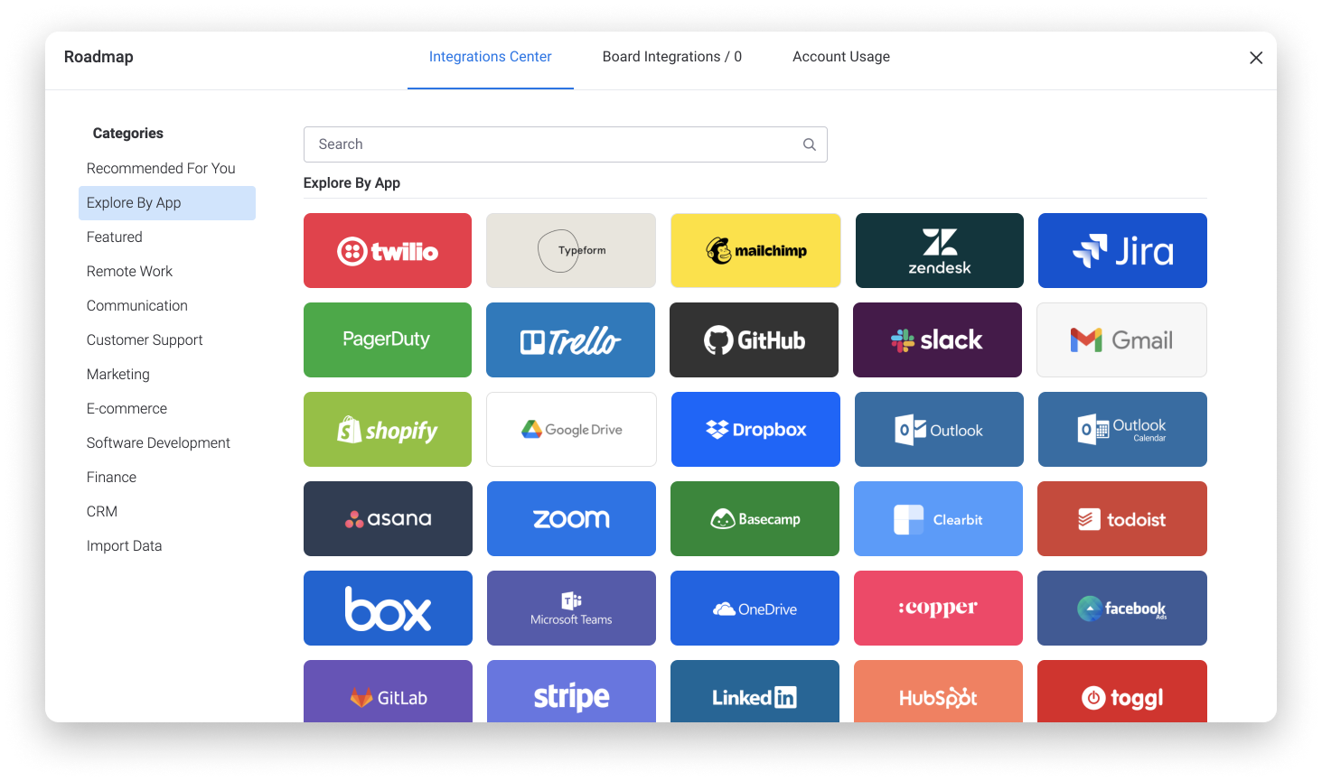
Task: Select the Toggl app tile
Action: click(x=1122, y=691)
